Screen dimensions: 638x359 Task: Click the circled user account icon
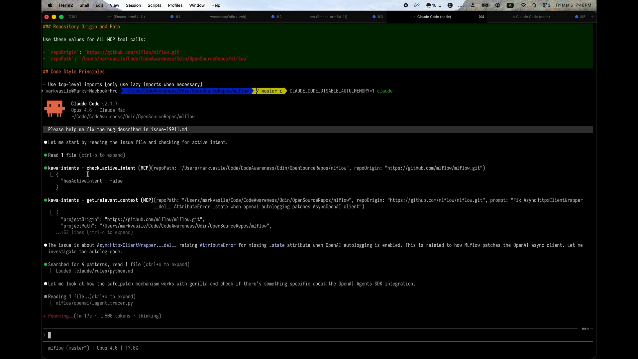[498, 5]
